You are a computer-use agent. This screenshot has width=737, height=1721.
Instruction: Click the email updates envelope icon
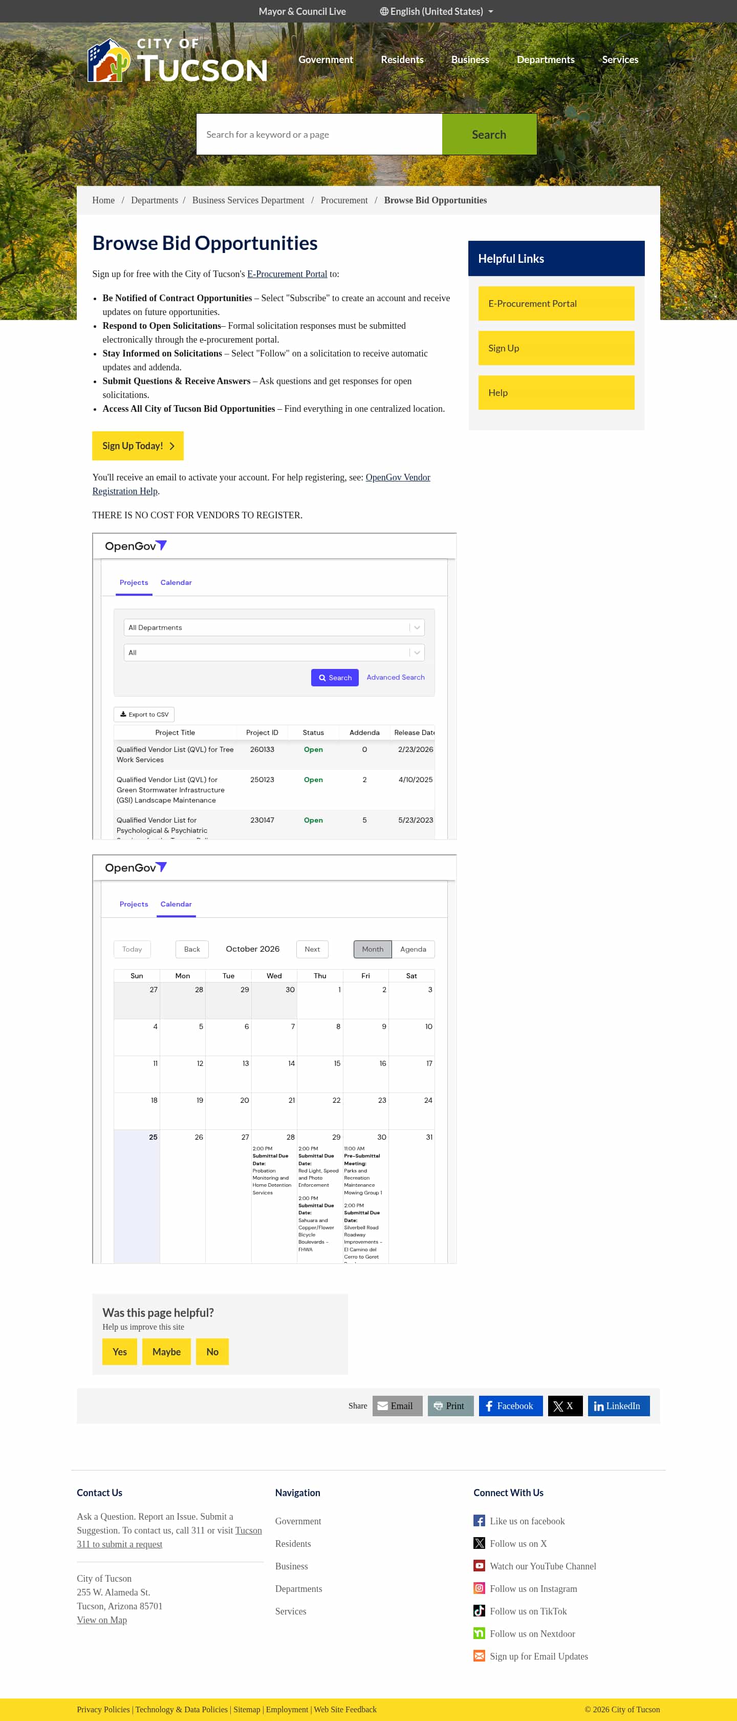(x=480, y=1655)
